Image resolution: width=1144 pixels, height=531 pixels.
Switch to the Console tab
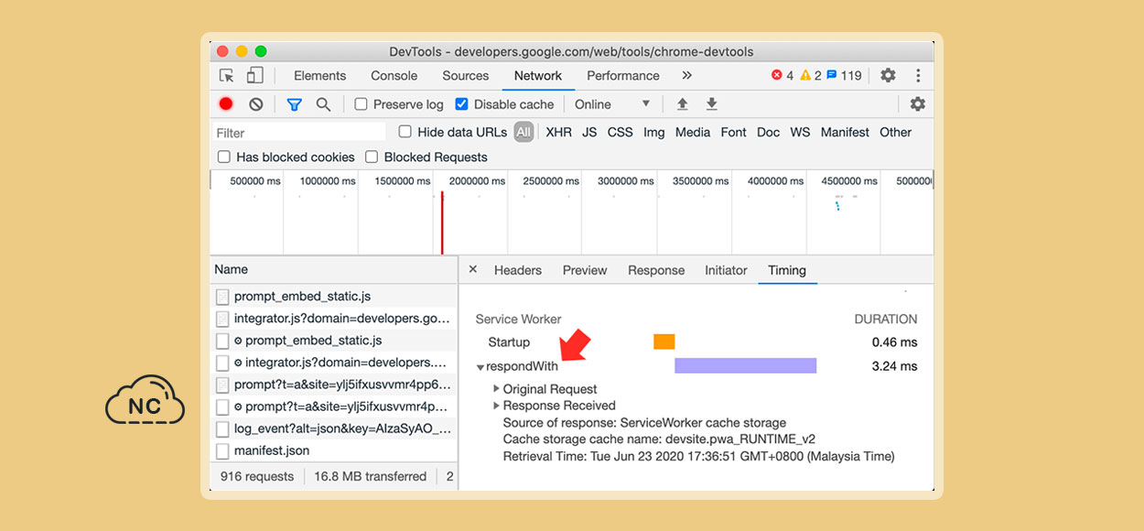point(394,76)
